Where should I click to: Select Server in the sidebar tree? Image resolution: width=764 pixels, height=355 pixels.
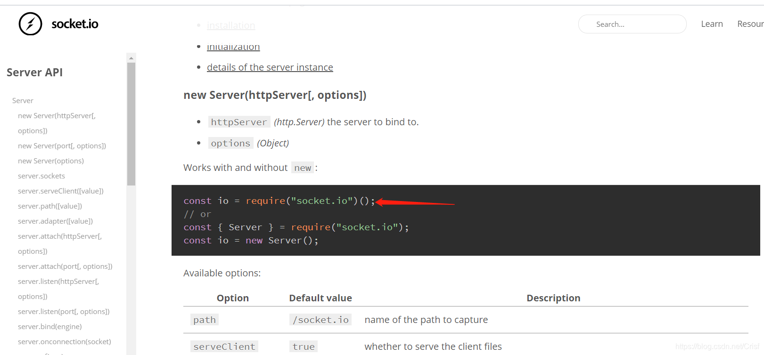[x=23, y=101]
